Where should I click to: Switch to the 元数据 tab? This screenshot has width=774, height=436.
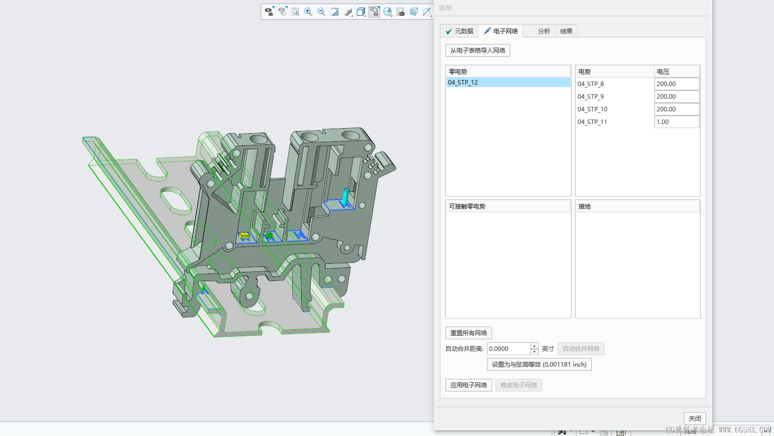click(x=459, y=31)
